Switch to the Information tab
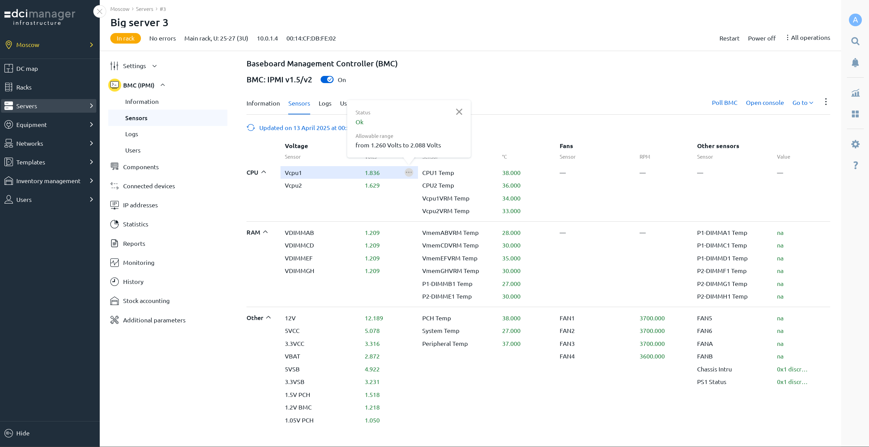869x447 pixels. [x=263, y=103]
